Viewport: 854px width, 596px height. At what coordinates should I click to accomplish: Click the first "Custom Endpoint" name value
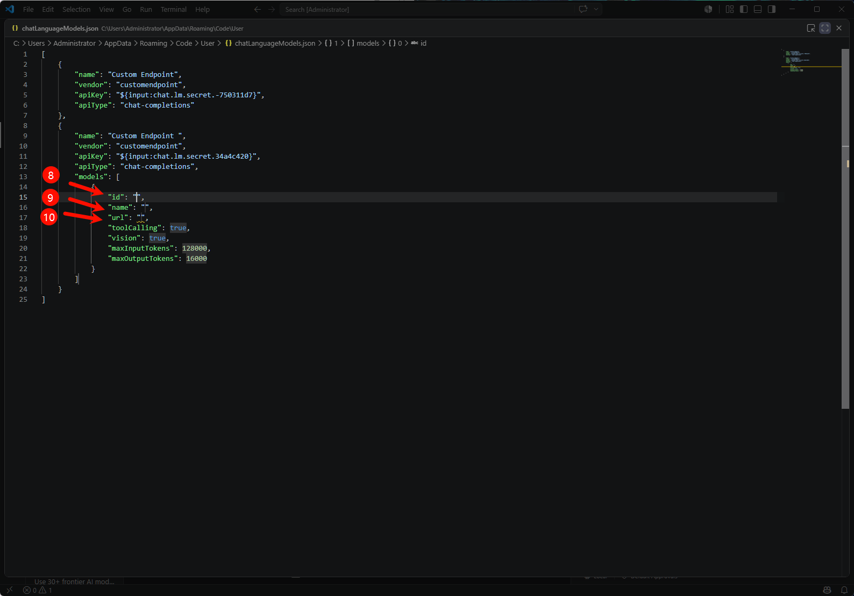[x=143, y=75]
